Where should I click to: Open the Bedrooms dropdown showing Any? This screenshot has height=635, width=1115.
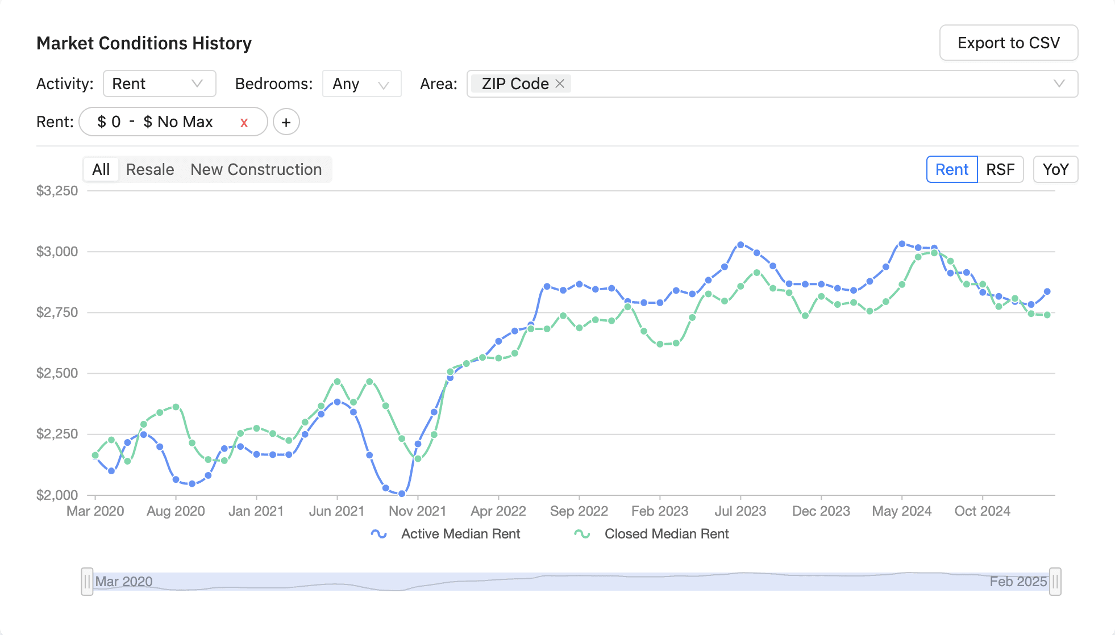click(x=361, y=83)
